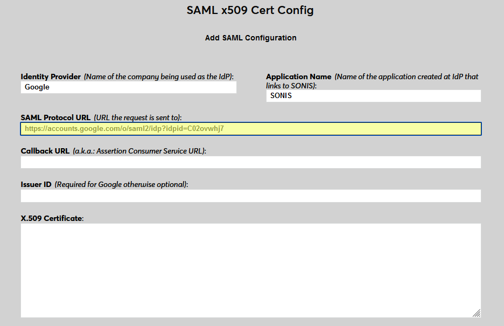Click the Add SAML Configuration heading

(250, 38)
